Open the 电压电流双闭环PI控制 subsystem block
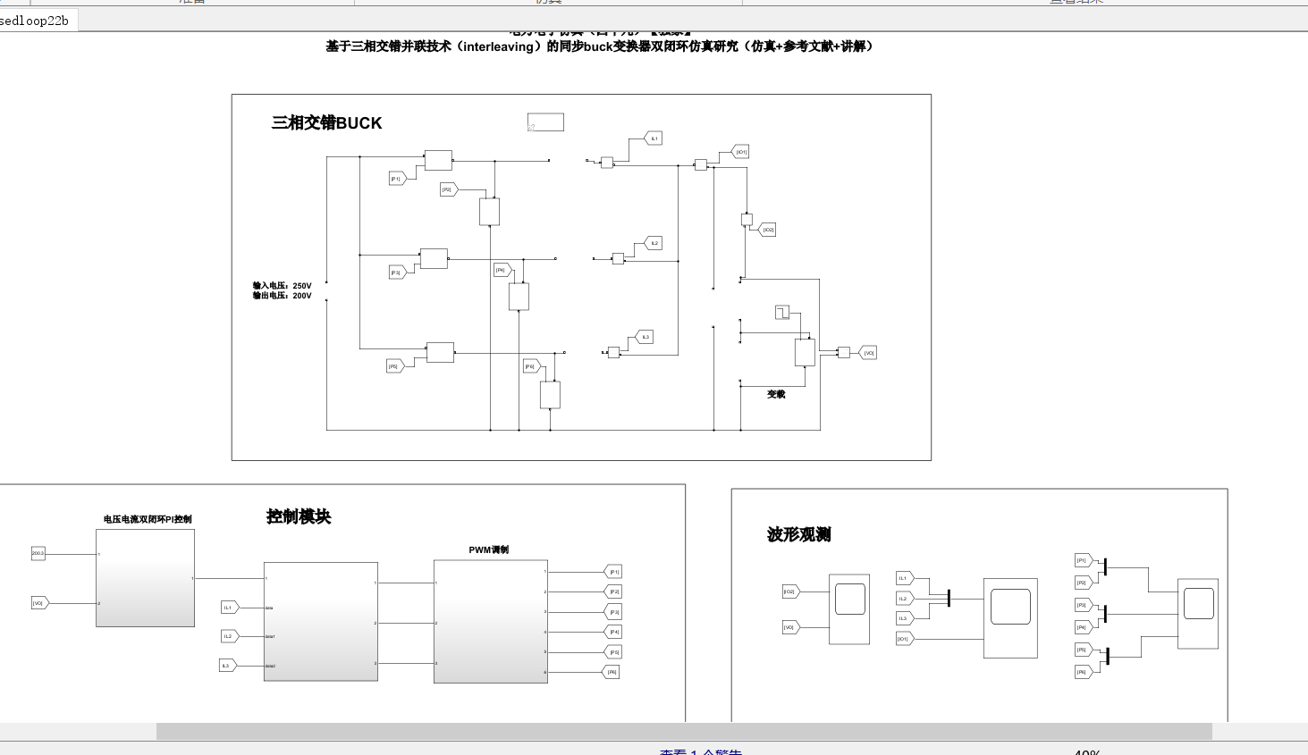 pyautogui.click(x=145, y=578)
